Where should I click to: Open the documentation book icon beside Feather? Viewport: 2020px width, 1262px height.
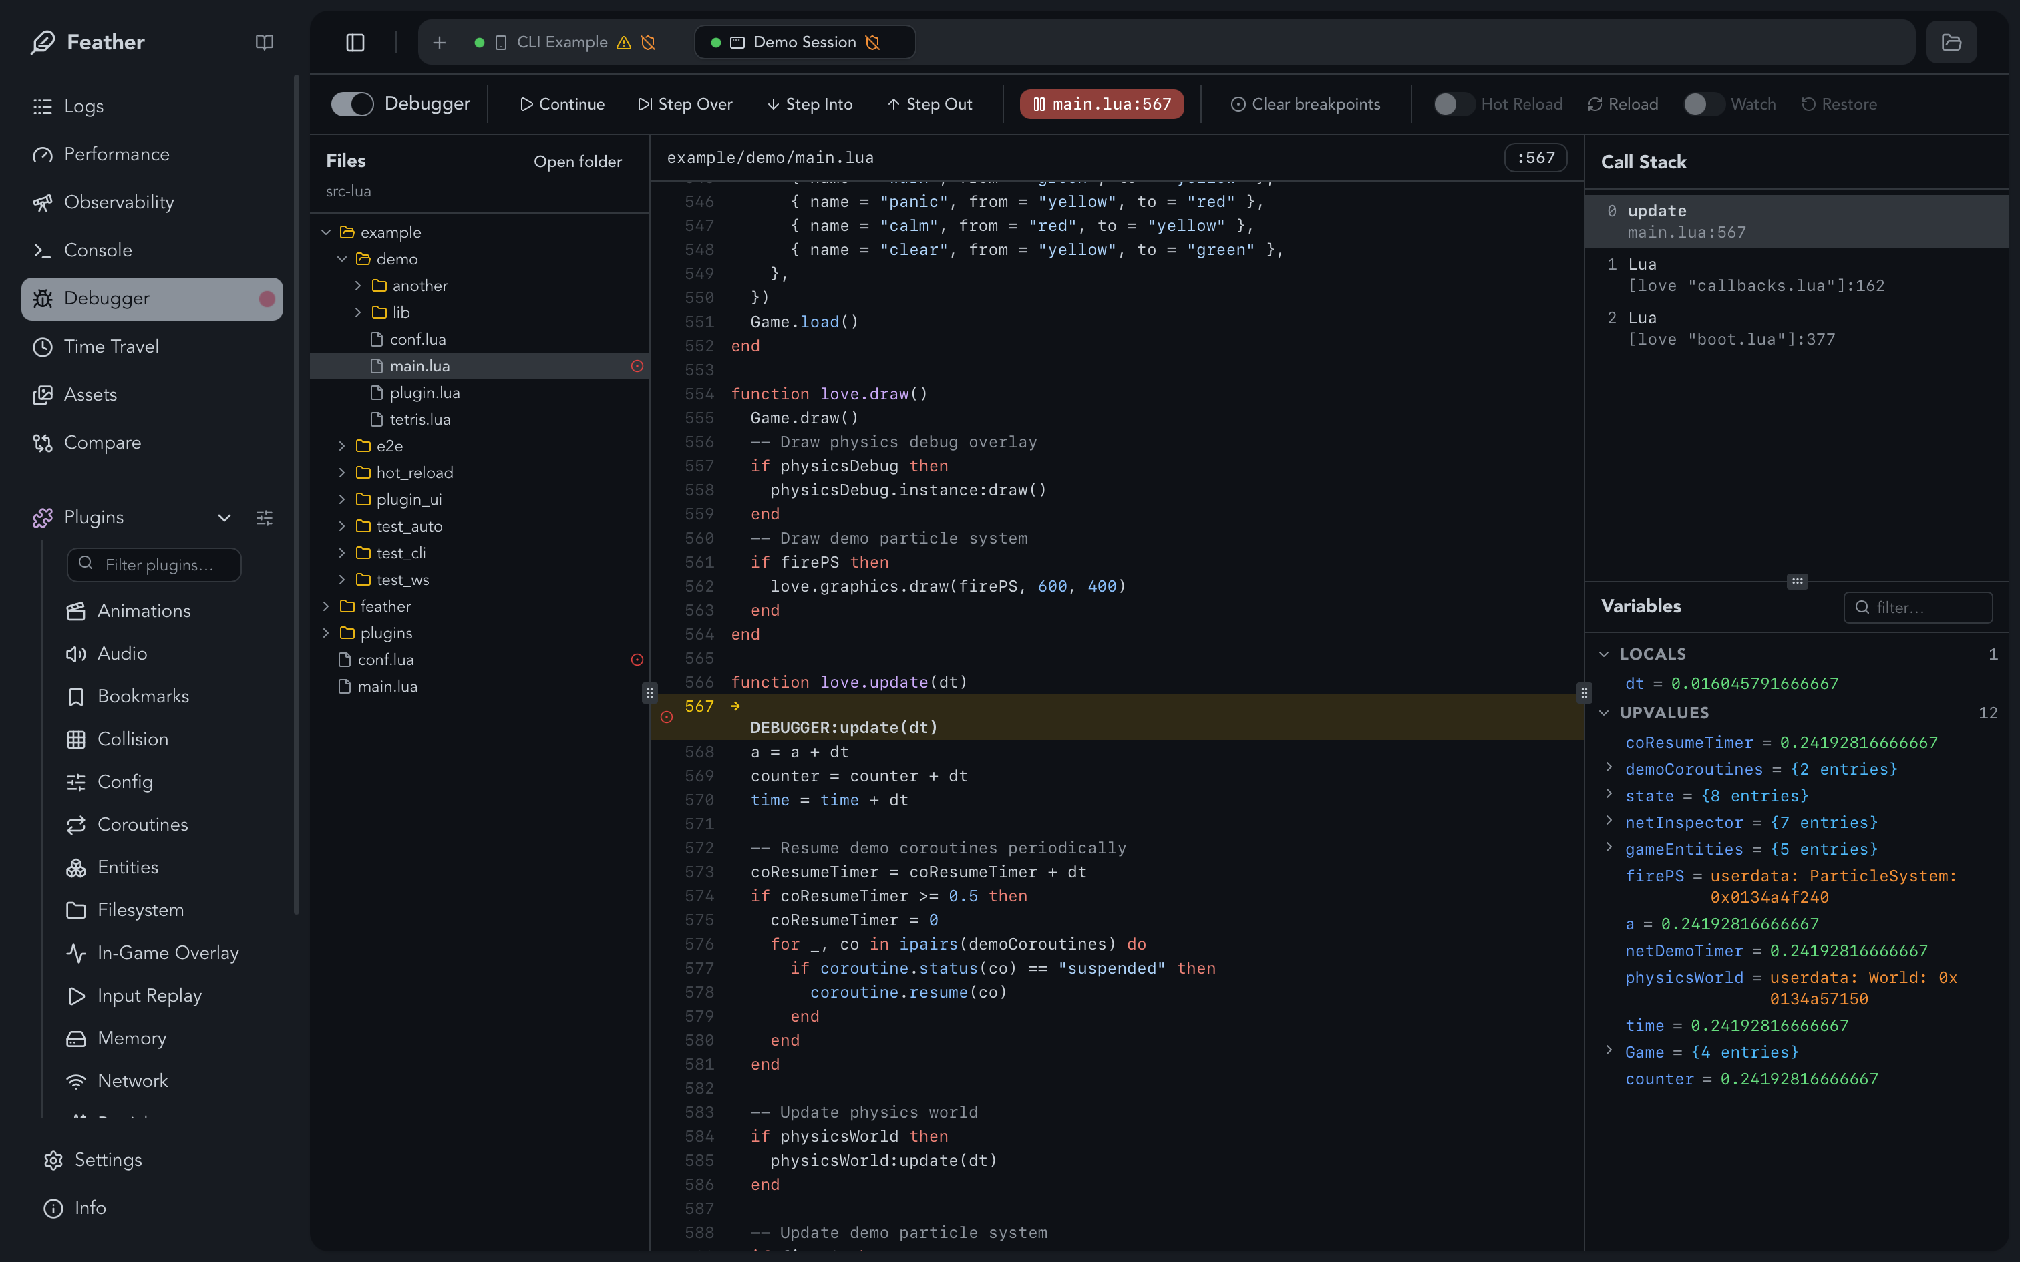[x=264, y=41]
